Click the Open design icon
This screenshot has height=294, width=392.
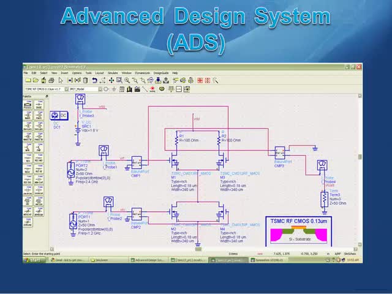(36, 80)
